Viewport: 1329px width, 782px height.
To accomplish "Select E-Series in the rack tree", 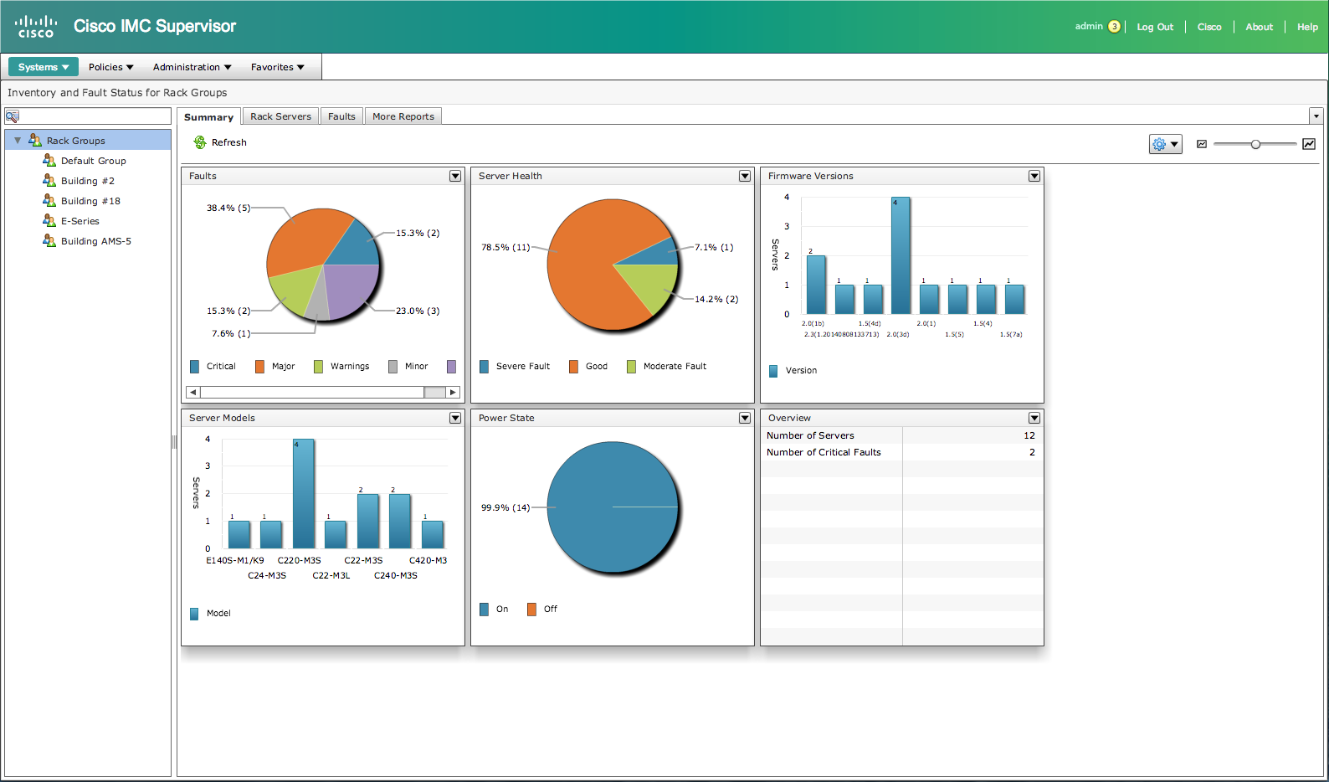I will pyautogui.click(x=80, y=221).
